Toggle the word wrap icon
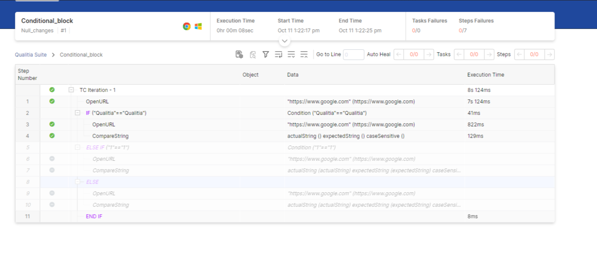Screen dimensions: 597x254 coord(278,54)
